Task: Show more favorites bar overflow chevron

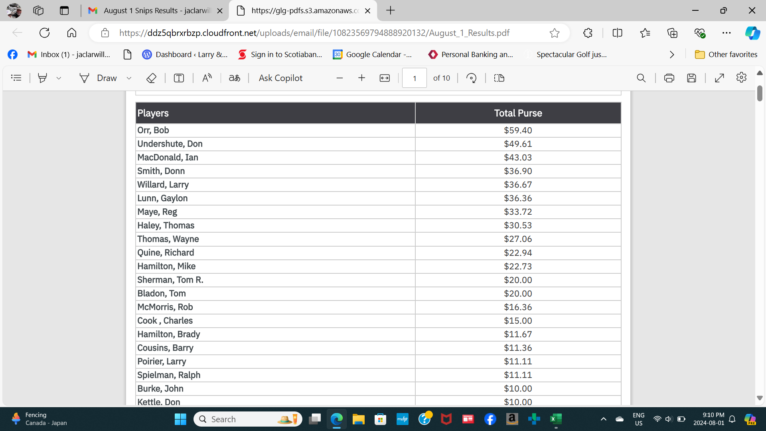Action: [672, 55]
